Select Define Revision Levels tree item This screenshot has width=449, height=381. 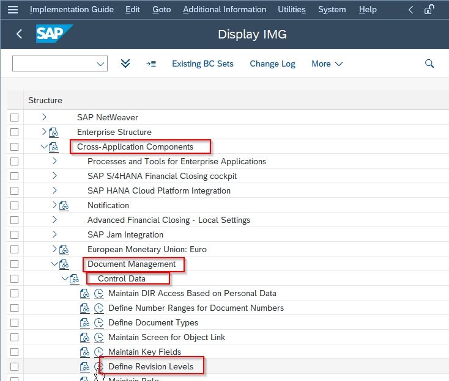(x=150, y=366)
